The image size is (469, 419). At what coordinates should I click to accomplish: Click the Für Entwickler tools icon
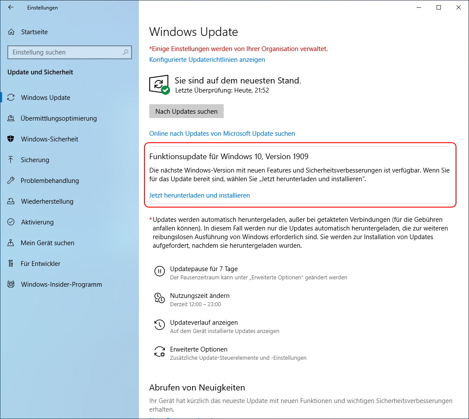(11, 264)
